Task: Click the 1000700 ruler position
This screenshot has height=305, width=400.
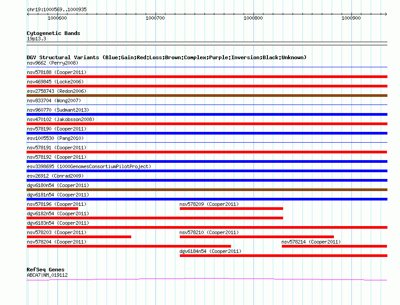Action: 155,18
